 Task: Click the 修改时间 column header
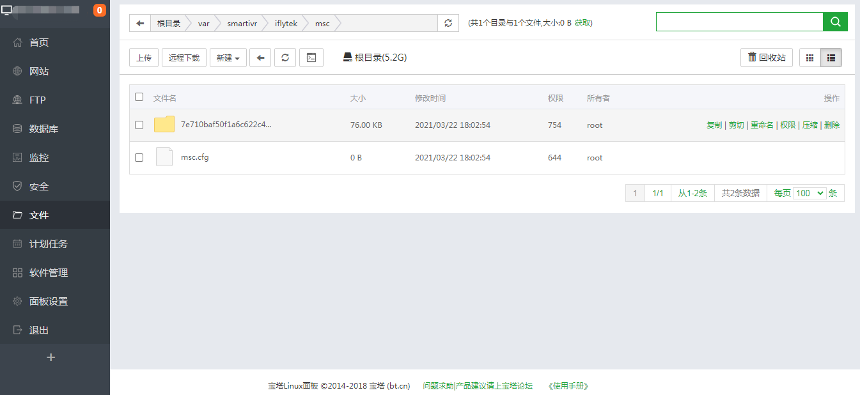point(430,98)
